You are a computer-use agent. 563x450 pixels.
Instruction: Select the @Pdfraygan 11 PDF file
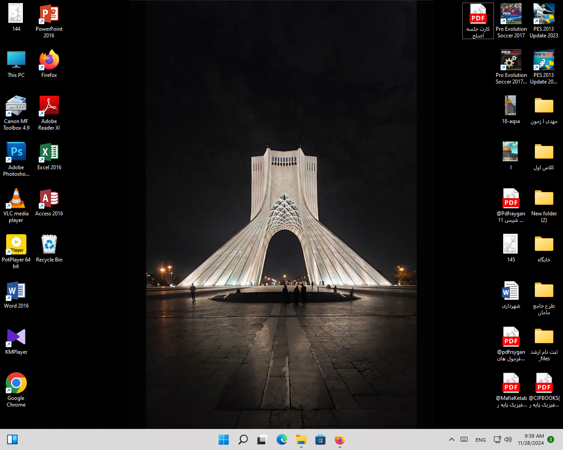coord(511,205)
